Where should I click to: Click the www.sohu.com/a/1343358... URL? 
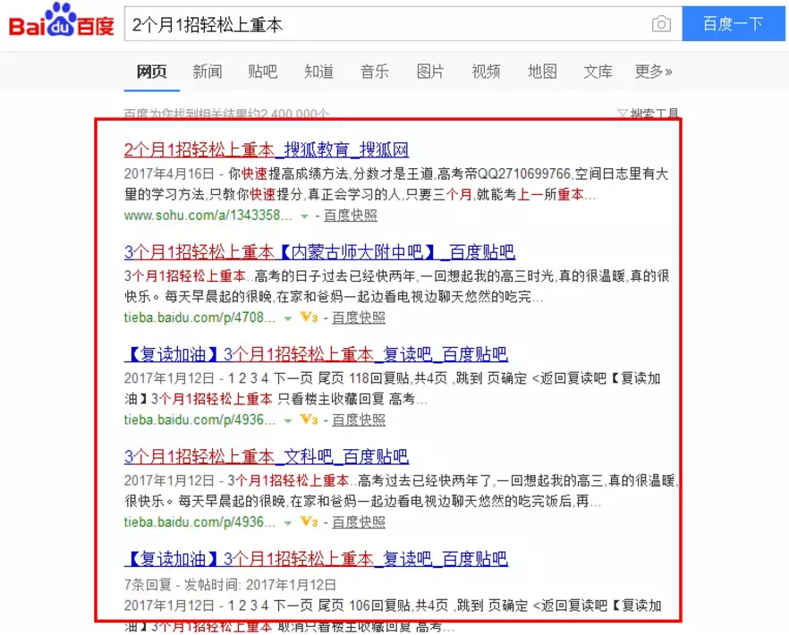(208, 216)
